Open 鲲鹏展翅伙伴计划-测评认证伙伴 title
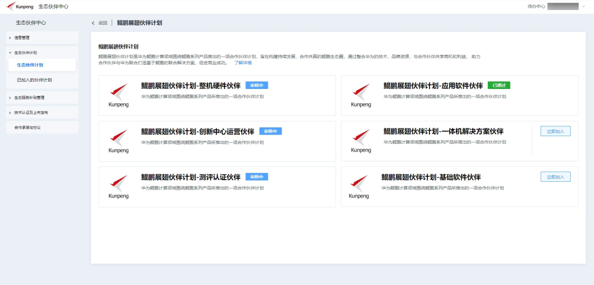Image resolution: width=594 pixels, height=285 pixels. click(x=191, y=177)
